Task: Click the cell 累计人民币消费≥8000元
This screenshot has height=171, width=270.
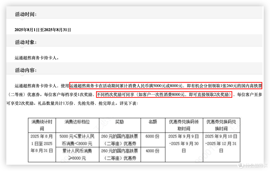Action: pyautogui.click(x=77, y=154)
